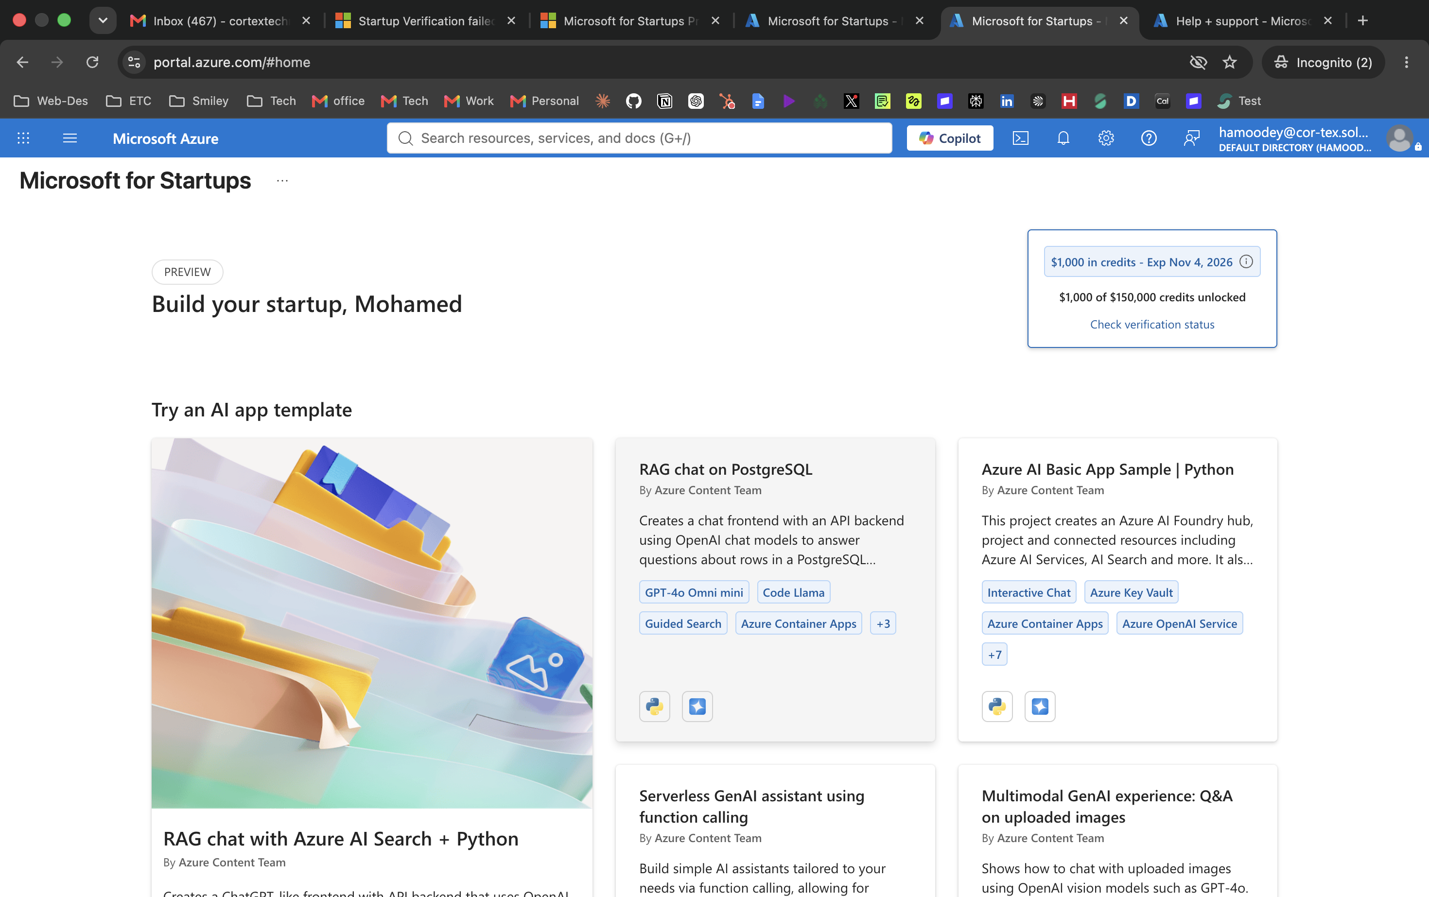
Task: Click the $1,000 in credits badge
Action: (x=1151, y=261)
